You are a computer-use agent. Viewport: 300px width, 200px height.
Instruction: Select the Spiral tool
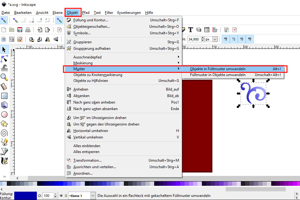click(x=4, y=133)
